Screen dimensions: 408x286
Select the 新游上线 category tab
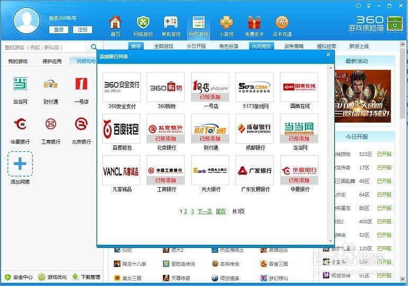point(359,47)
